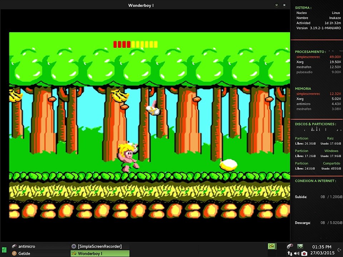Click the banana bunch at the left edge
This screenshot has height=257, width=343.
pyautogui.click(x=15, y=96)
